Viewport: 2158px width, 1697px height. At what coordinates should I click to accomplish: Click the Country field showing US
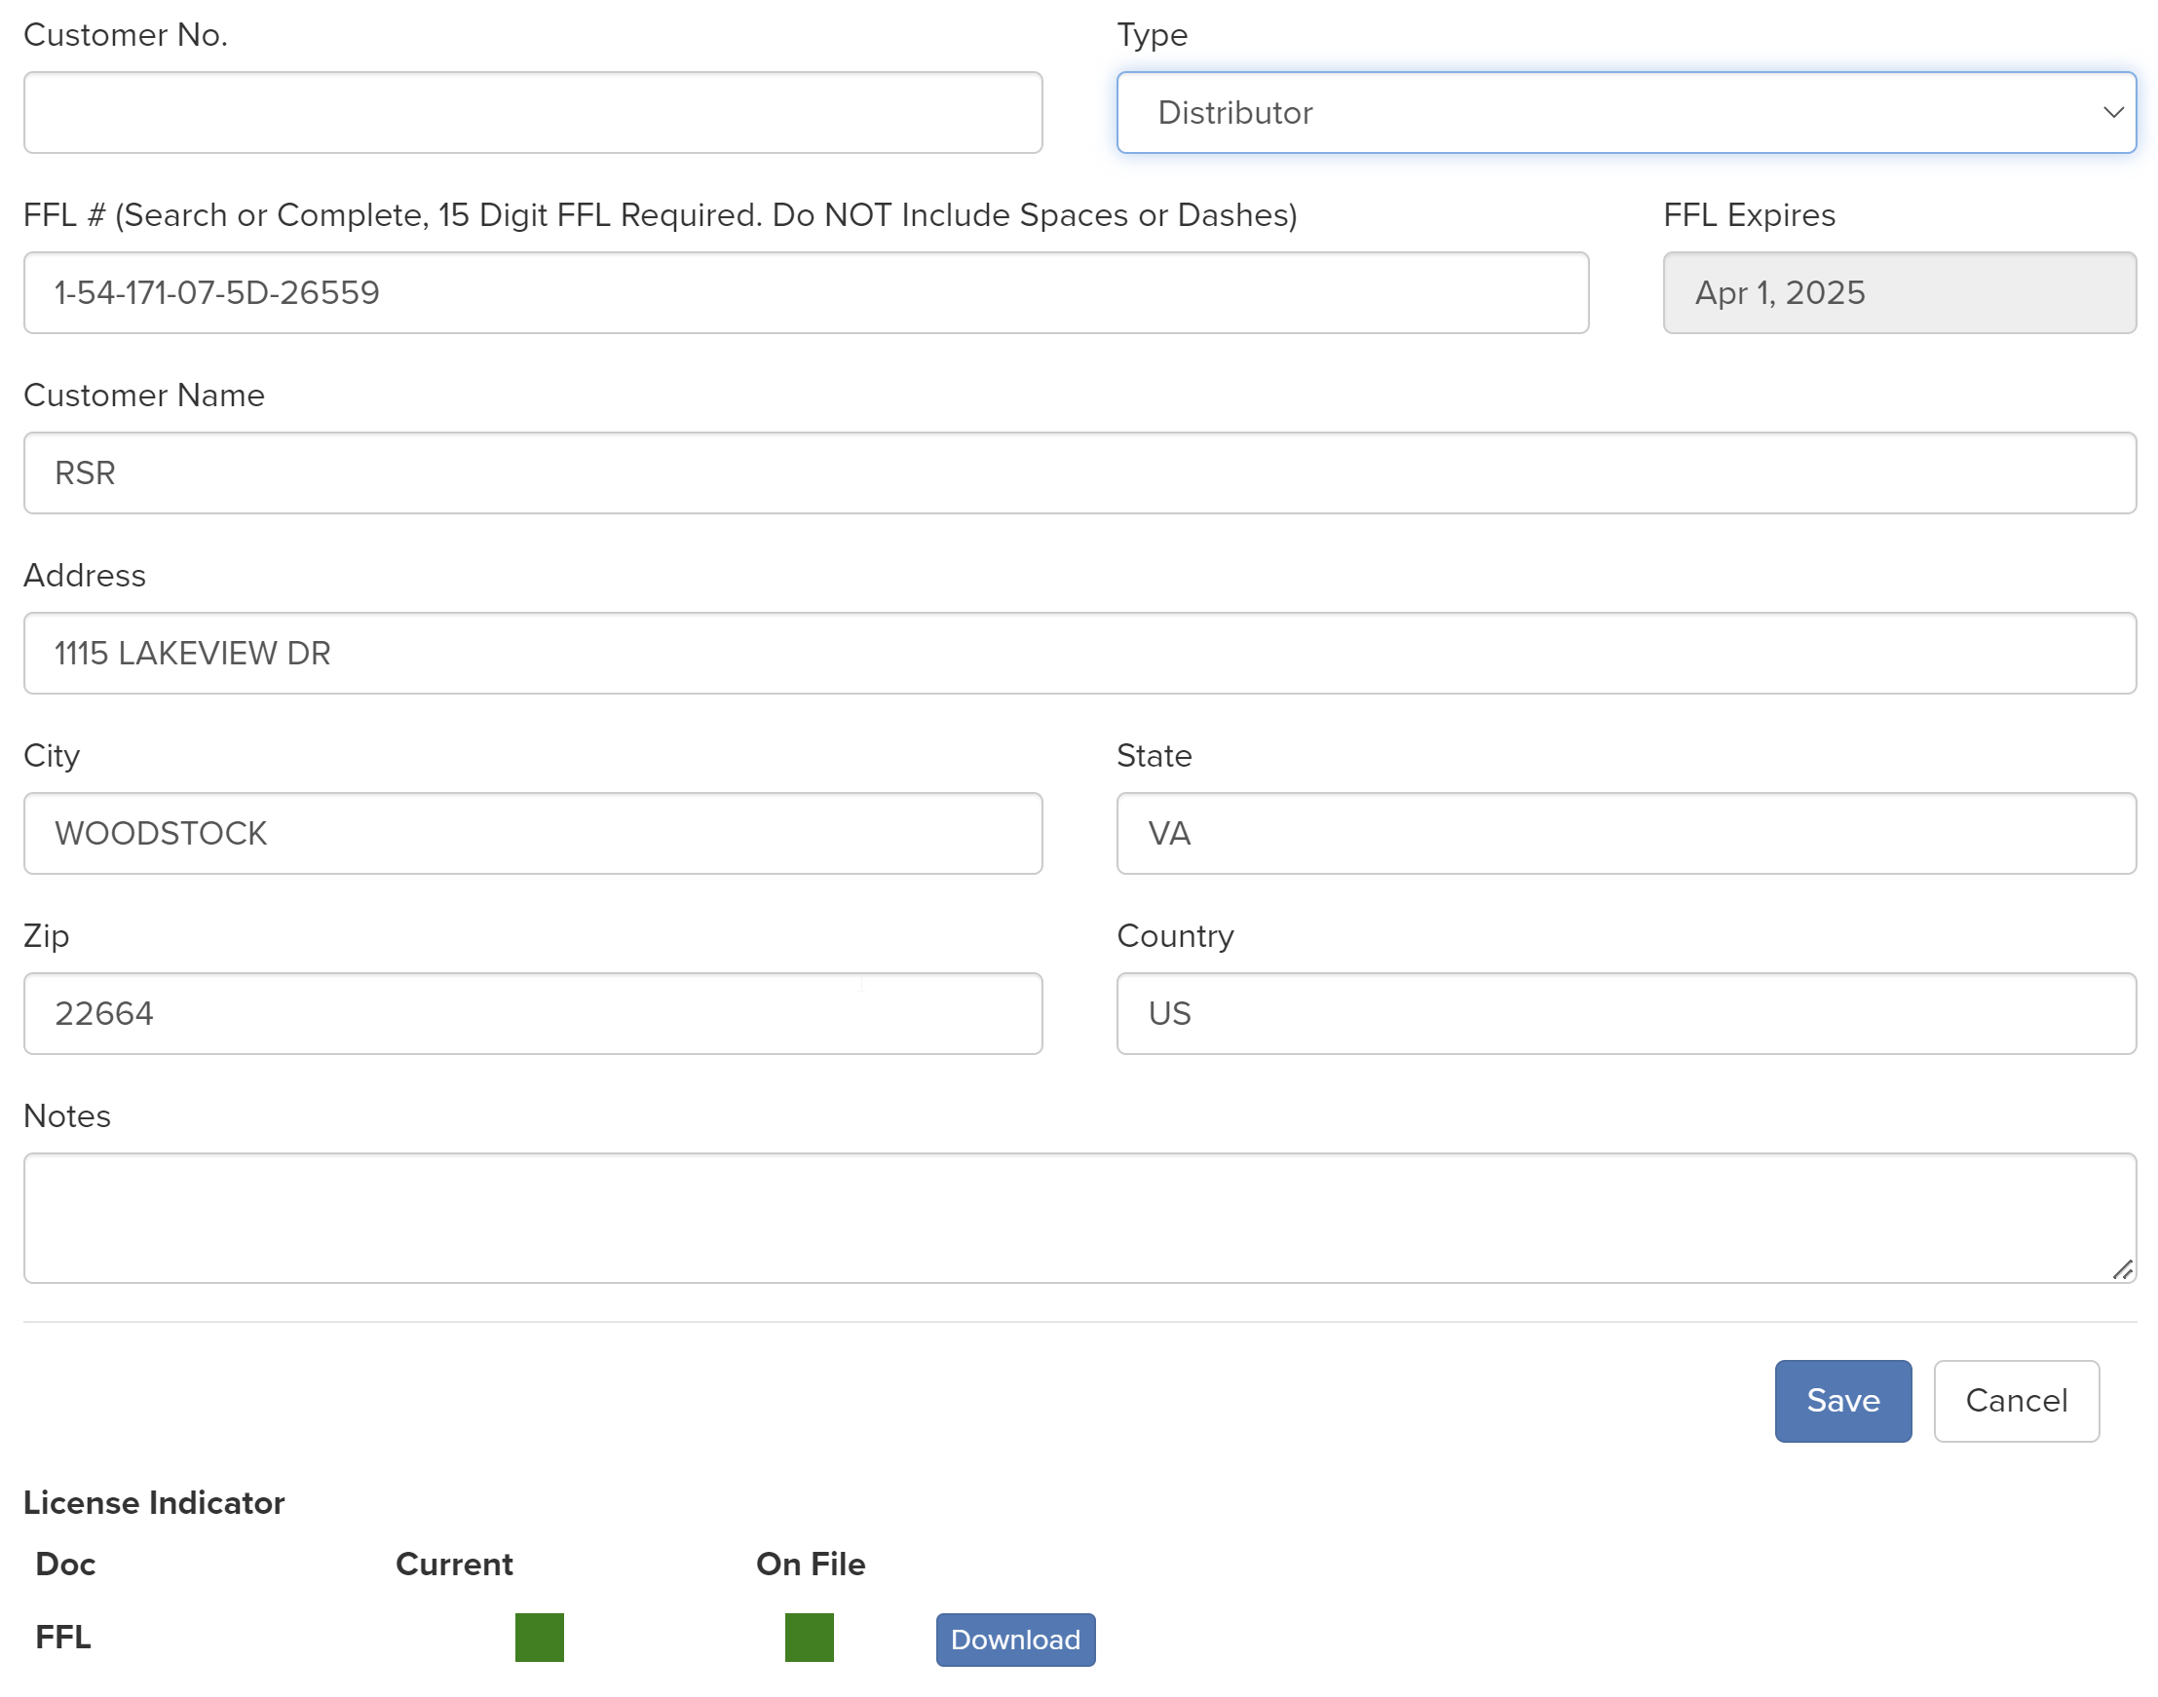coord(1625,1012)
